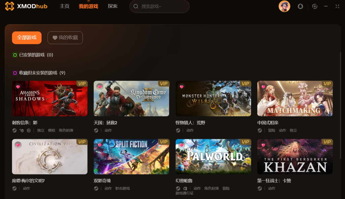Viewport: 345px width, 199px height.
Task: Collapse the 已安装的游戏 (0) section
Action: (33, 55)
